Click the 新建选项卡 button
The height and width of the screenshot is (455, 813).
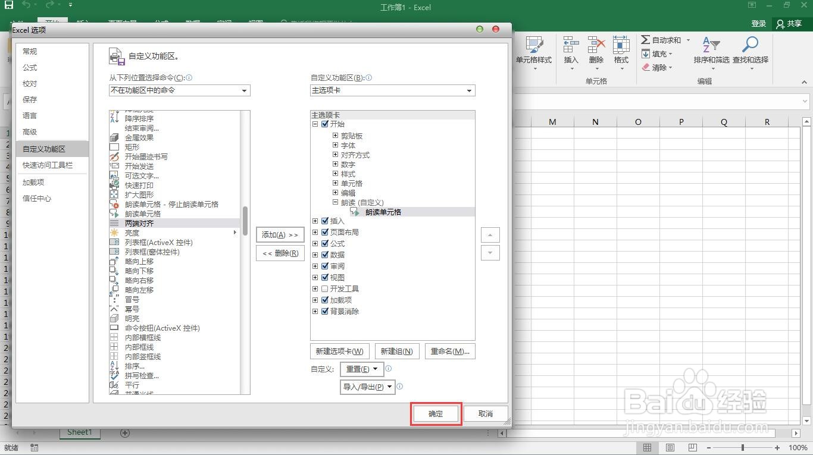point(340,352)
